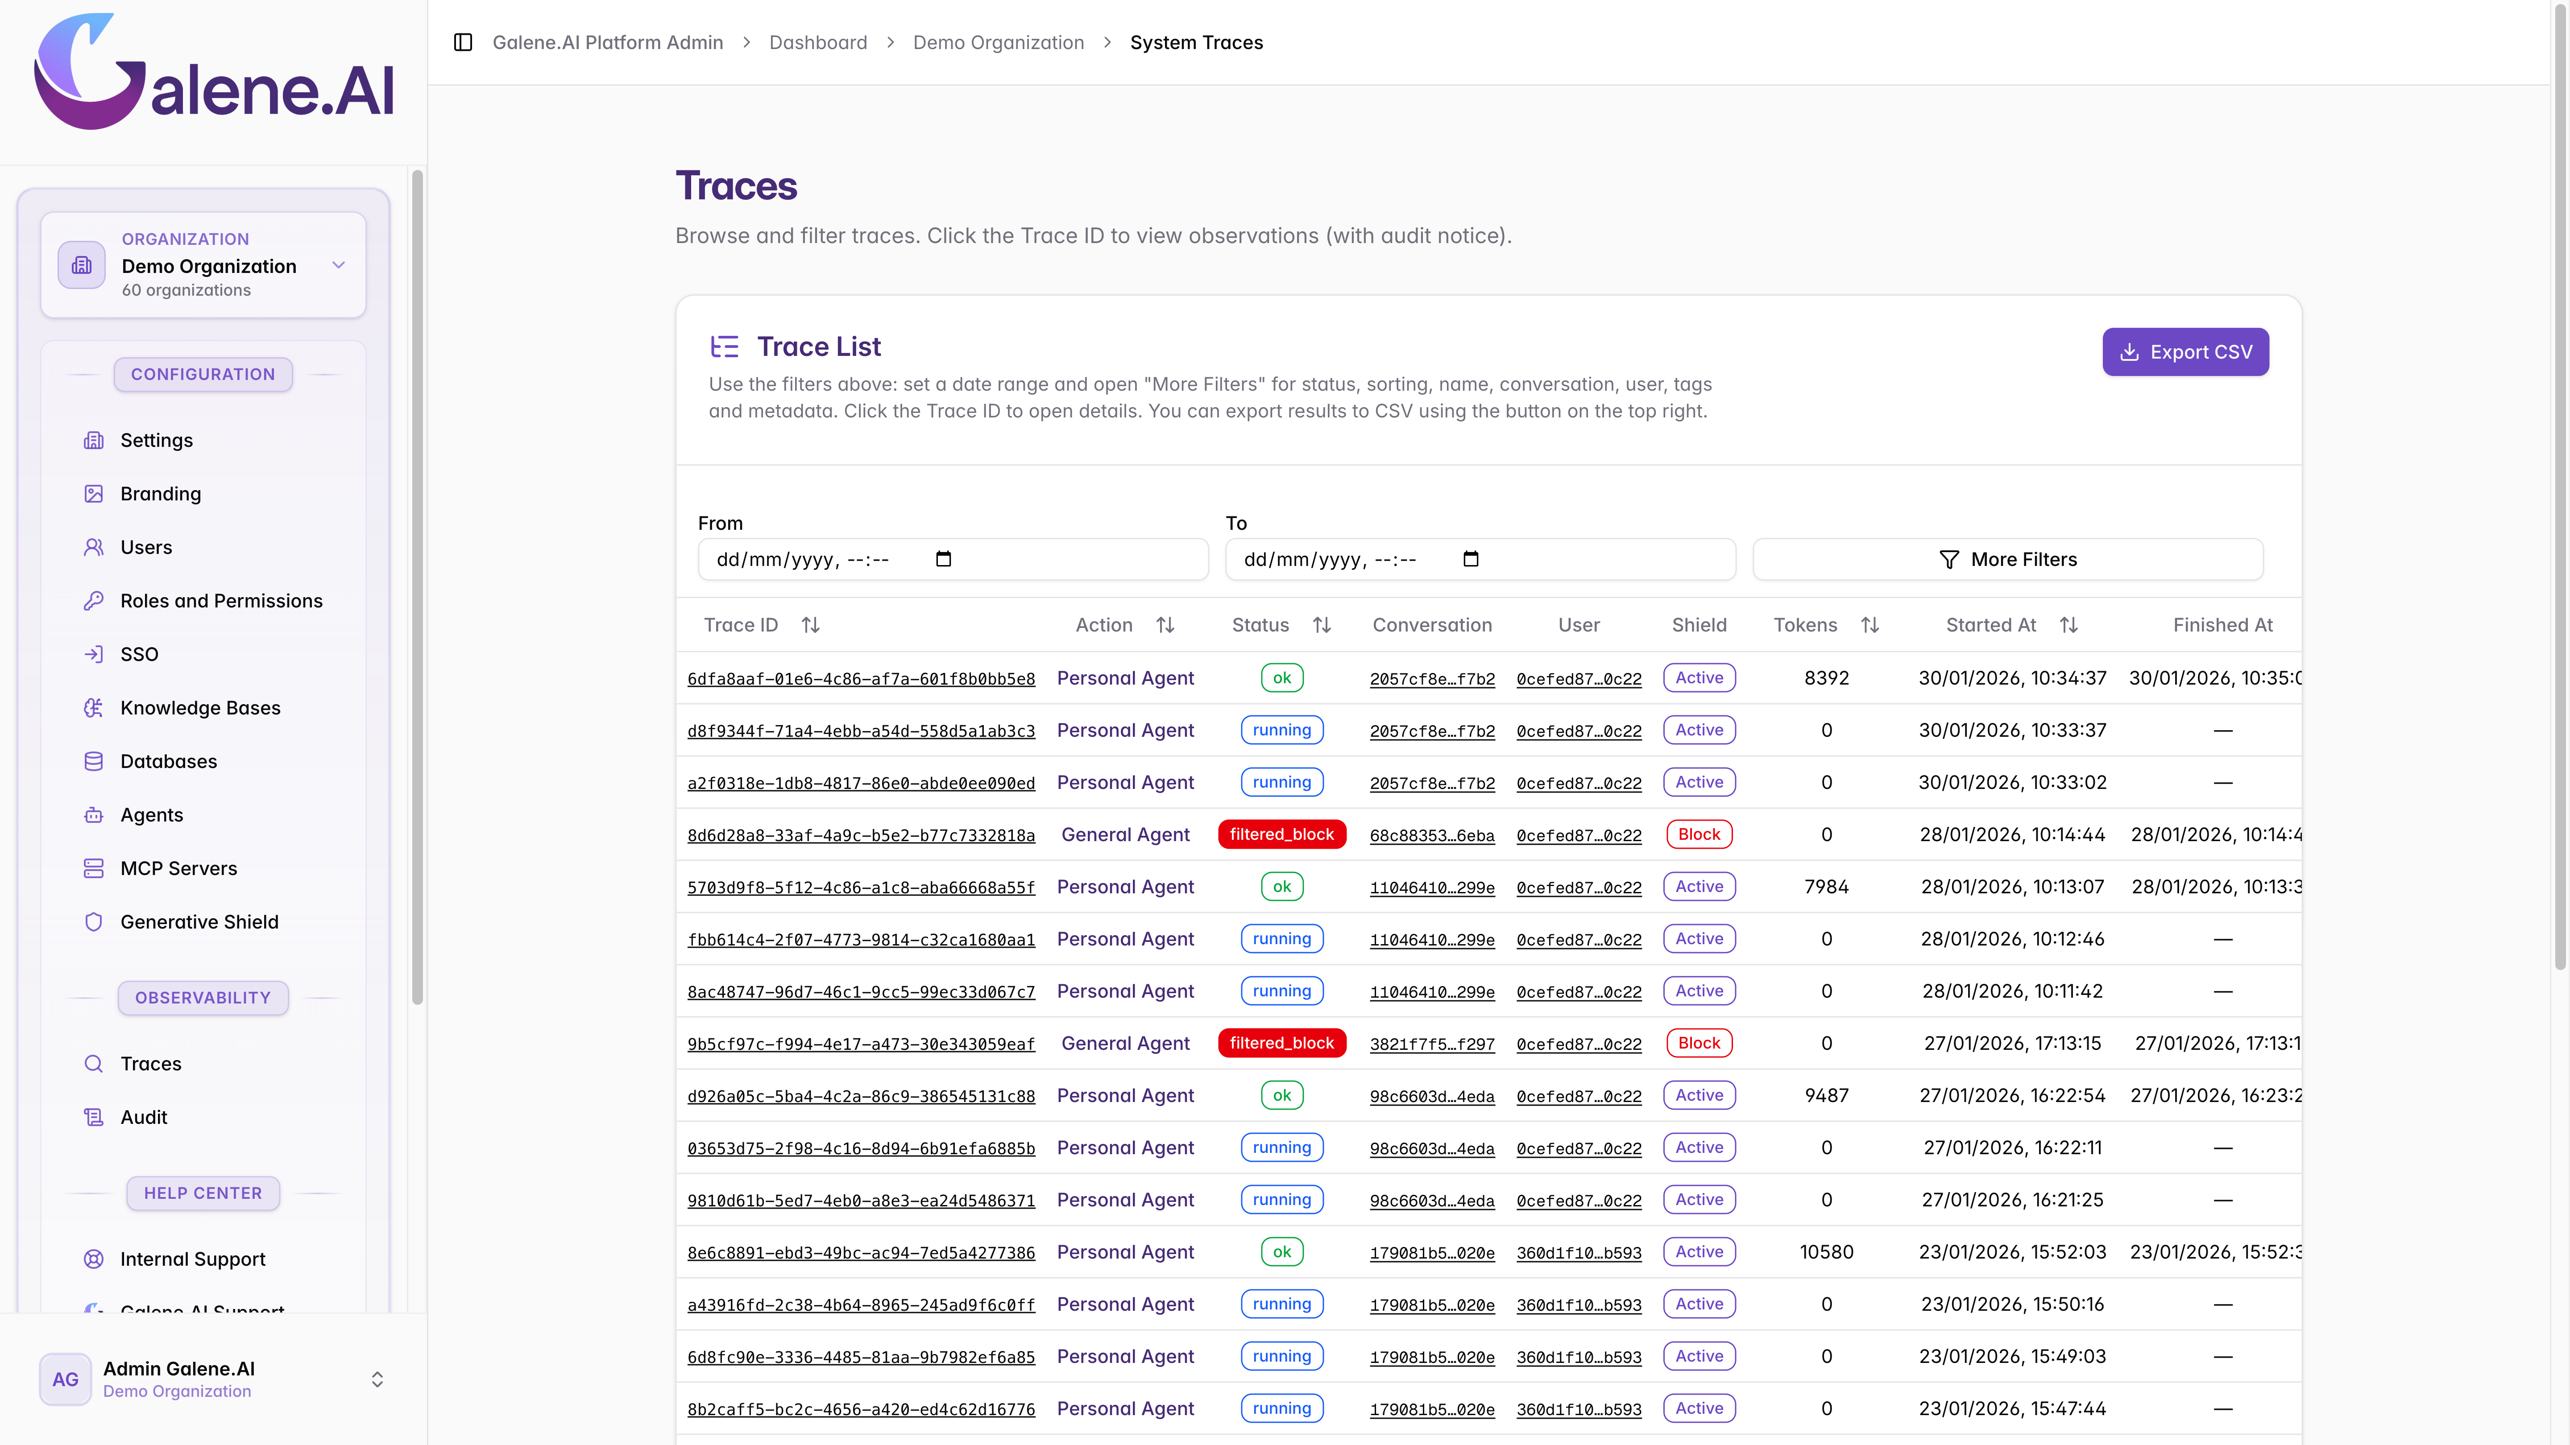The height and width of the screenshot is (1445, 2570).
Task: Click the Settings sidebar icon
Action: pyautogui.click(x=94, y=440)
